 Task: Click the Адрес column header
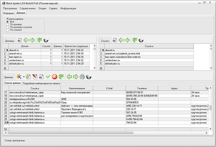(x=174, y=88)
